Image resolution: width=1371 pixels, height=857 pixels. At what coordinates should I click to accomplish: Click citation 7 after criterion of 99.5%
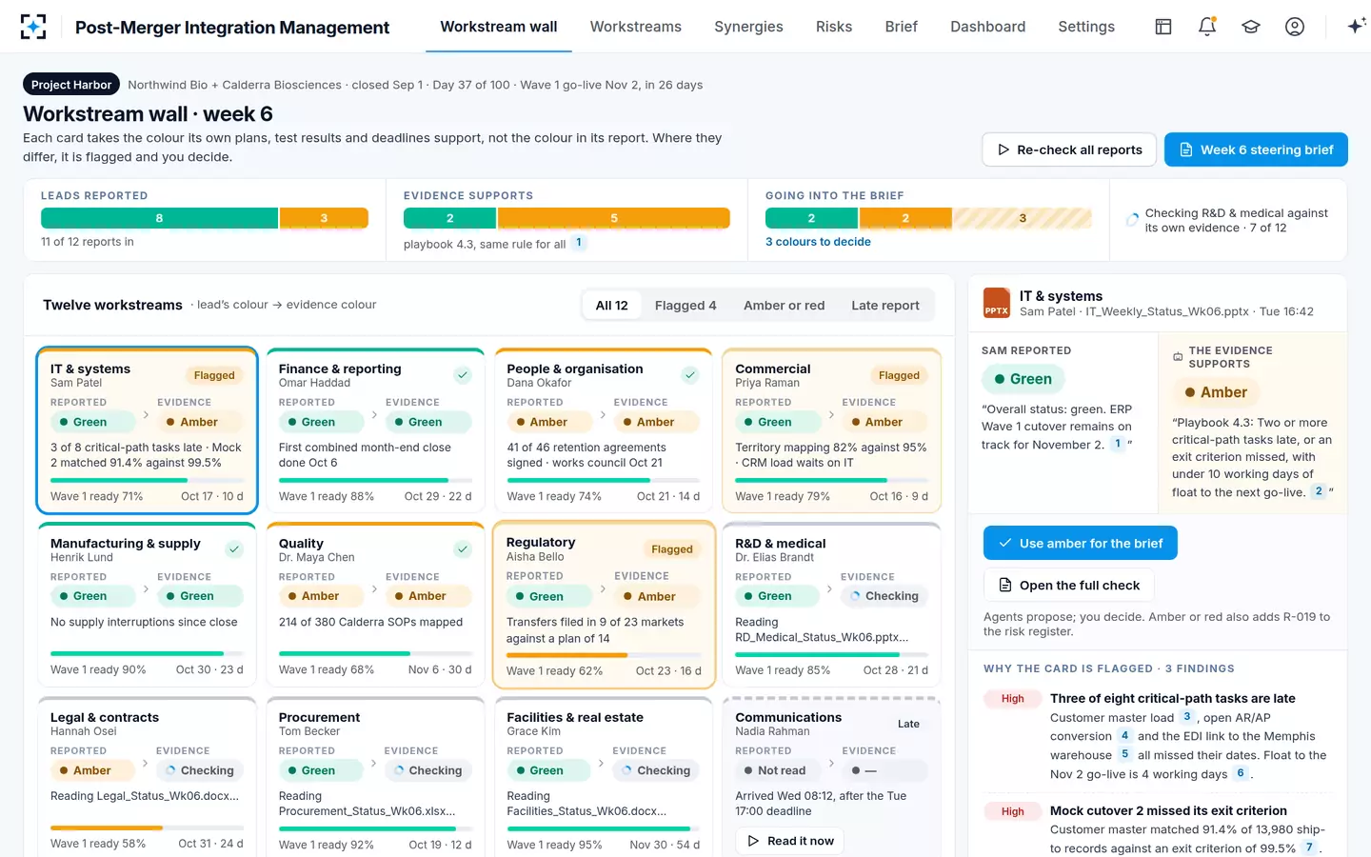1309,847
